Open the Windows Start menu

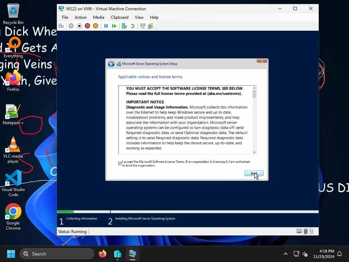click(11, 254)
